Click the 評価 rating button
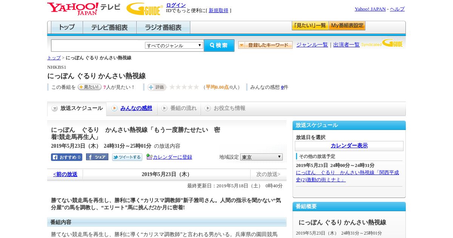Image resolution: width=453 pixels, height=238 pixels. click(x=157, y=87)
